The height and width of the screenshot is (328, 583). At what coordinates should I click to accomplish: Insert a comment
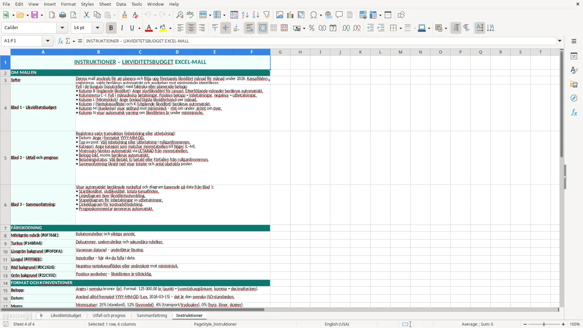(339, 15)
